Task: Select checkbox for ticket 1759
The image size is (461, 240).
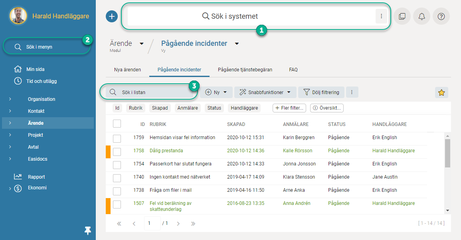Action: (x=117, y=138)
